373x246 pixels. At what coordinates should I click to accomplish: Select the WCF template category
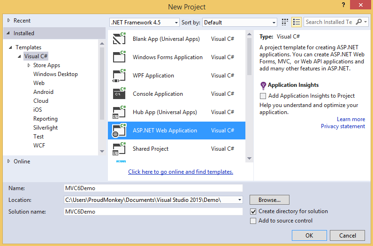tap(39, 145)
